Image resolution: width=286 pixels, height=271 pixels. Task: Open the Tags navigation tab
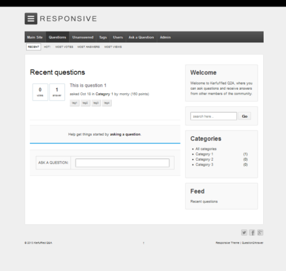point(103,37)
